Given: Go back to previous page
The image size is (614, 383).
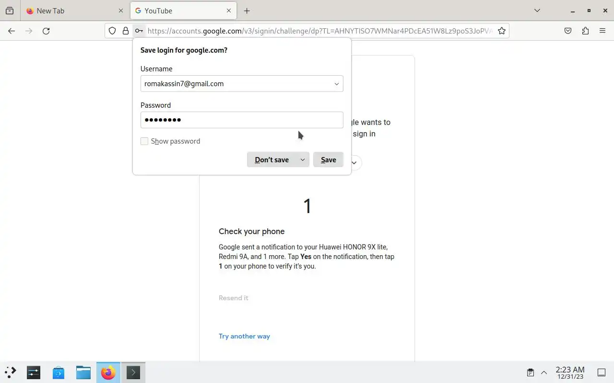Looking at the screenshot, I should (12, 31).
